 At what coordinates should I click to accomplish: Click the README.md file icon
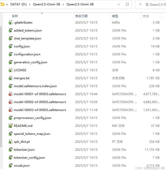(x=10, y=126)
